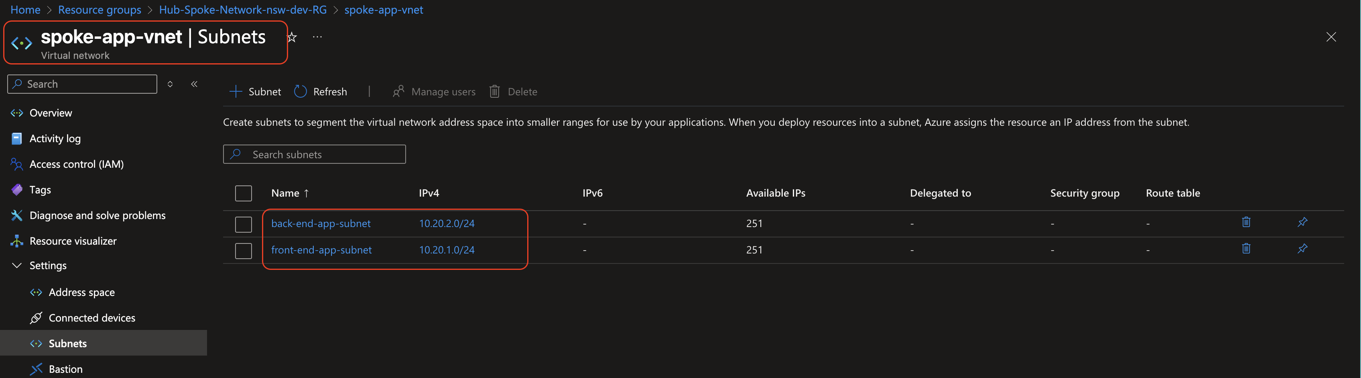Open the Address space settings
Image resolution: width=1361 pixels, height=378 pixels.
(x=81, y=292)
